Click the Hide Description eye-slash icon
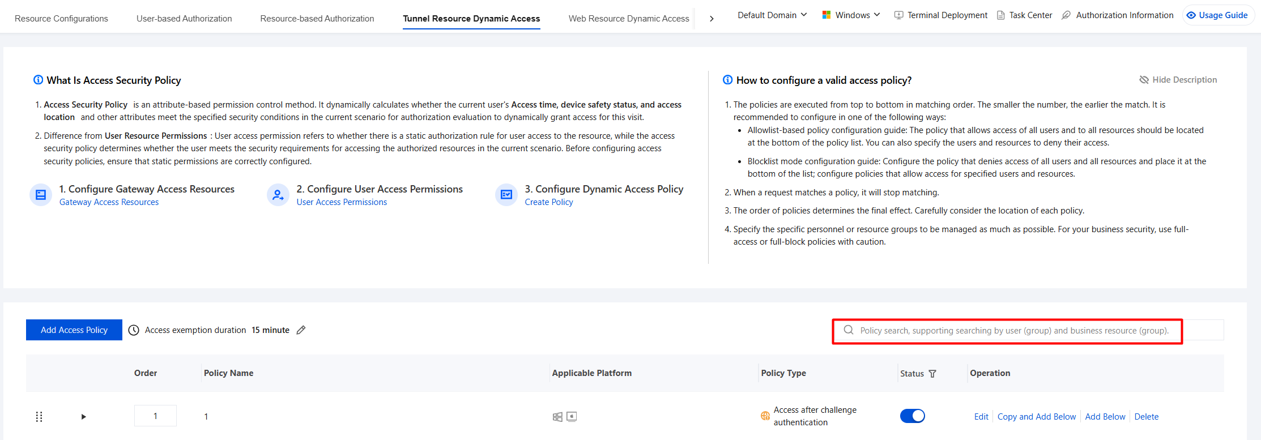The image size is (1261, 440). pyautogui.click(x=1144, y=80)
